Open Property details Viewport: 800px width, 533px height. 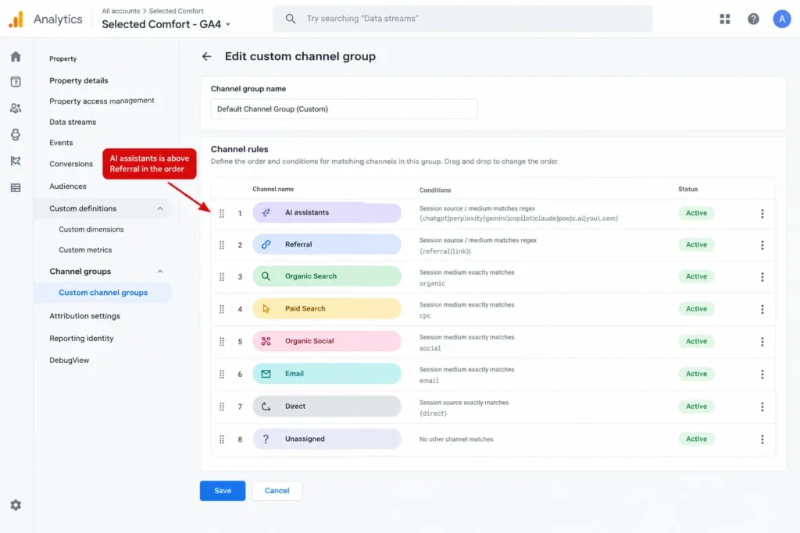(79, 80)
